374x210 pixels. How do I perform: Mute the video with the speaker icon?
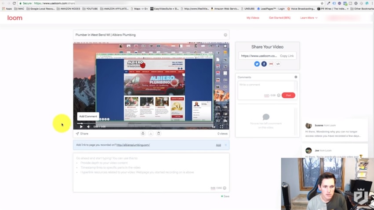(x=88, y=127)
